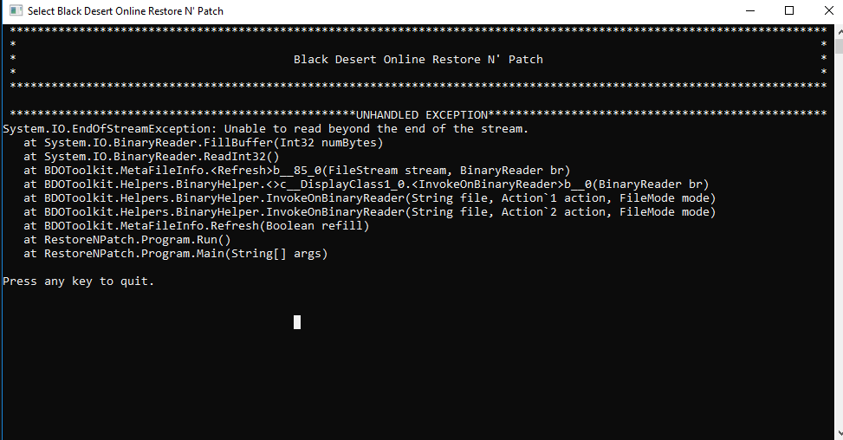
Task: Minimize the Restore N' Patch window
Action: [x=749, y=11]
